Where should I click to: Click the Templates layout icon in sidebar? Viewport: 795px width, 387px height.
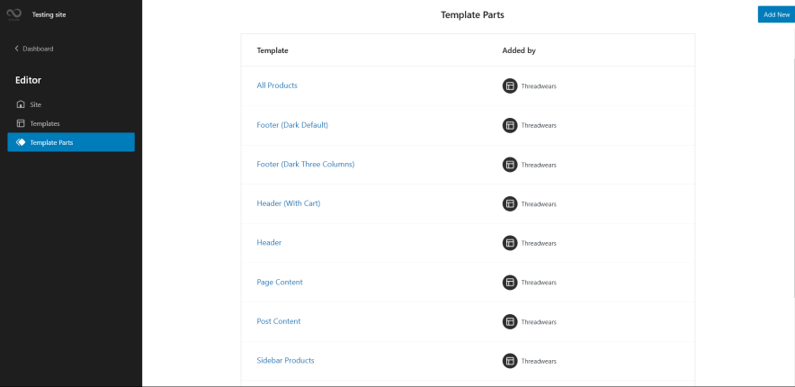pyautogui.click(x=21, y=123)
